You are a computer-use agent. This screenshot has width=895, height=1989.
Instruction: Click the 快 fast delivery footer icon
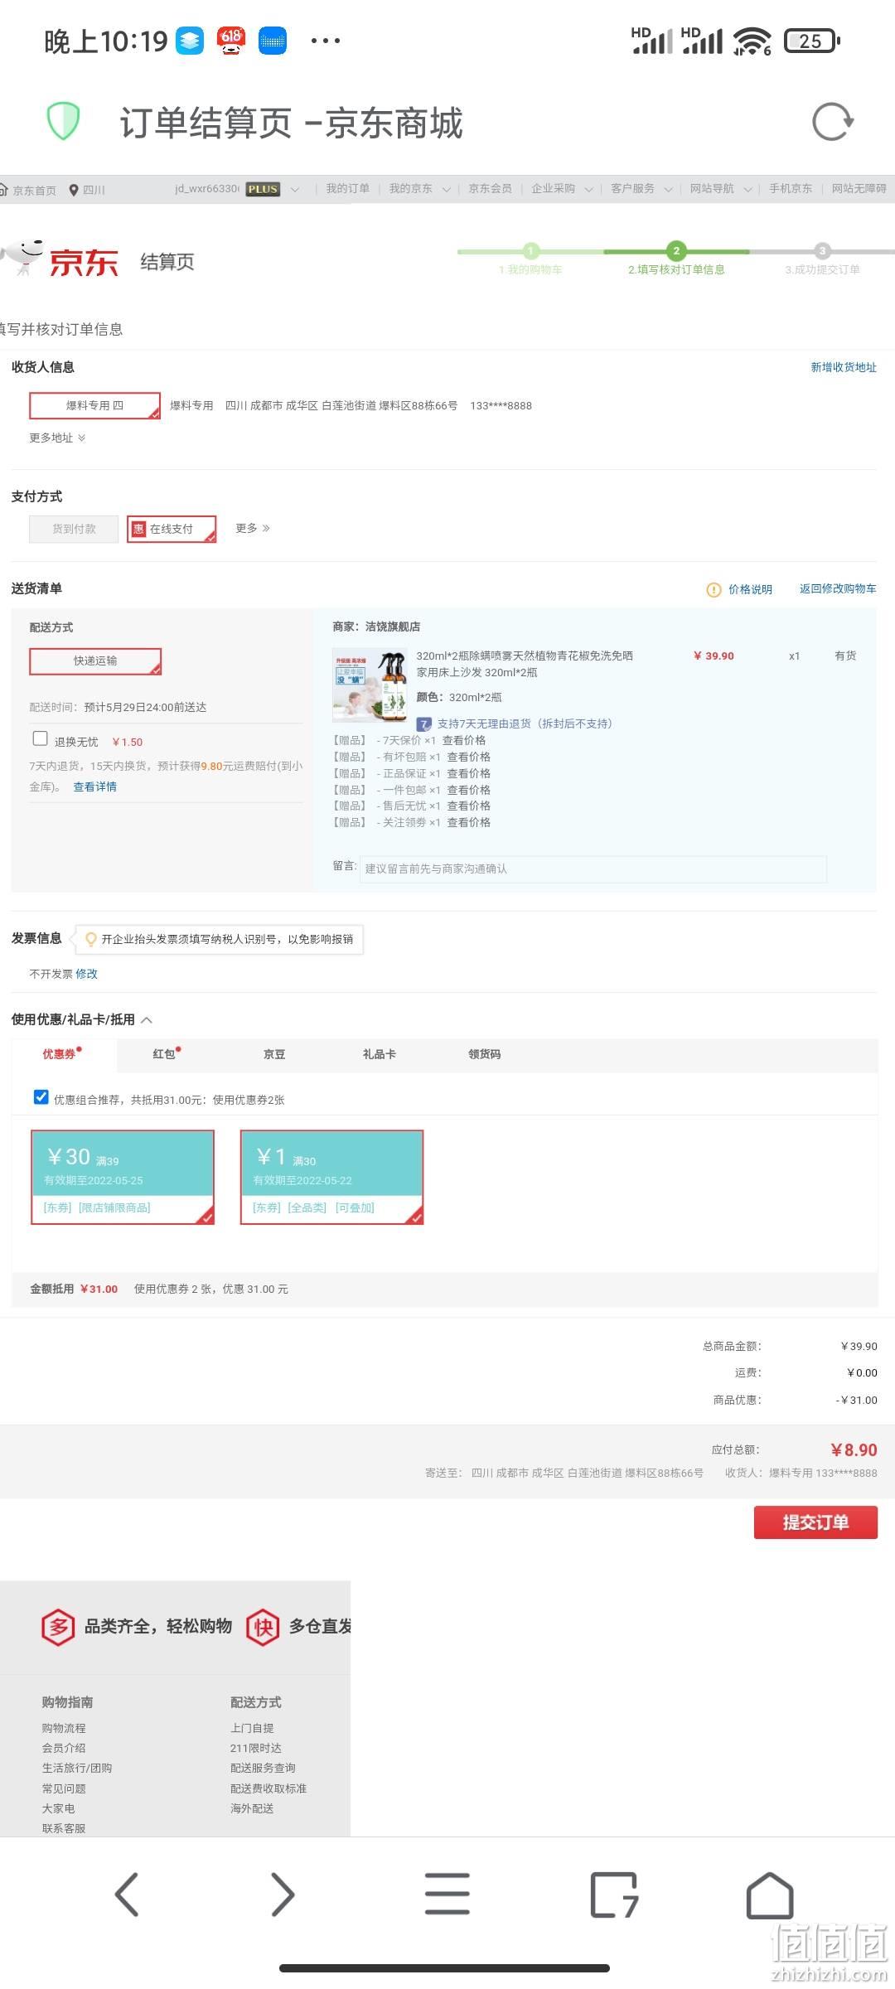pyautogui.click(x=263, y=1627)
